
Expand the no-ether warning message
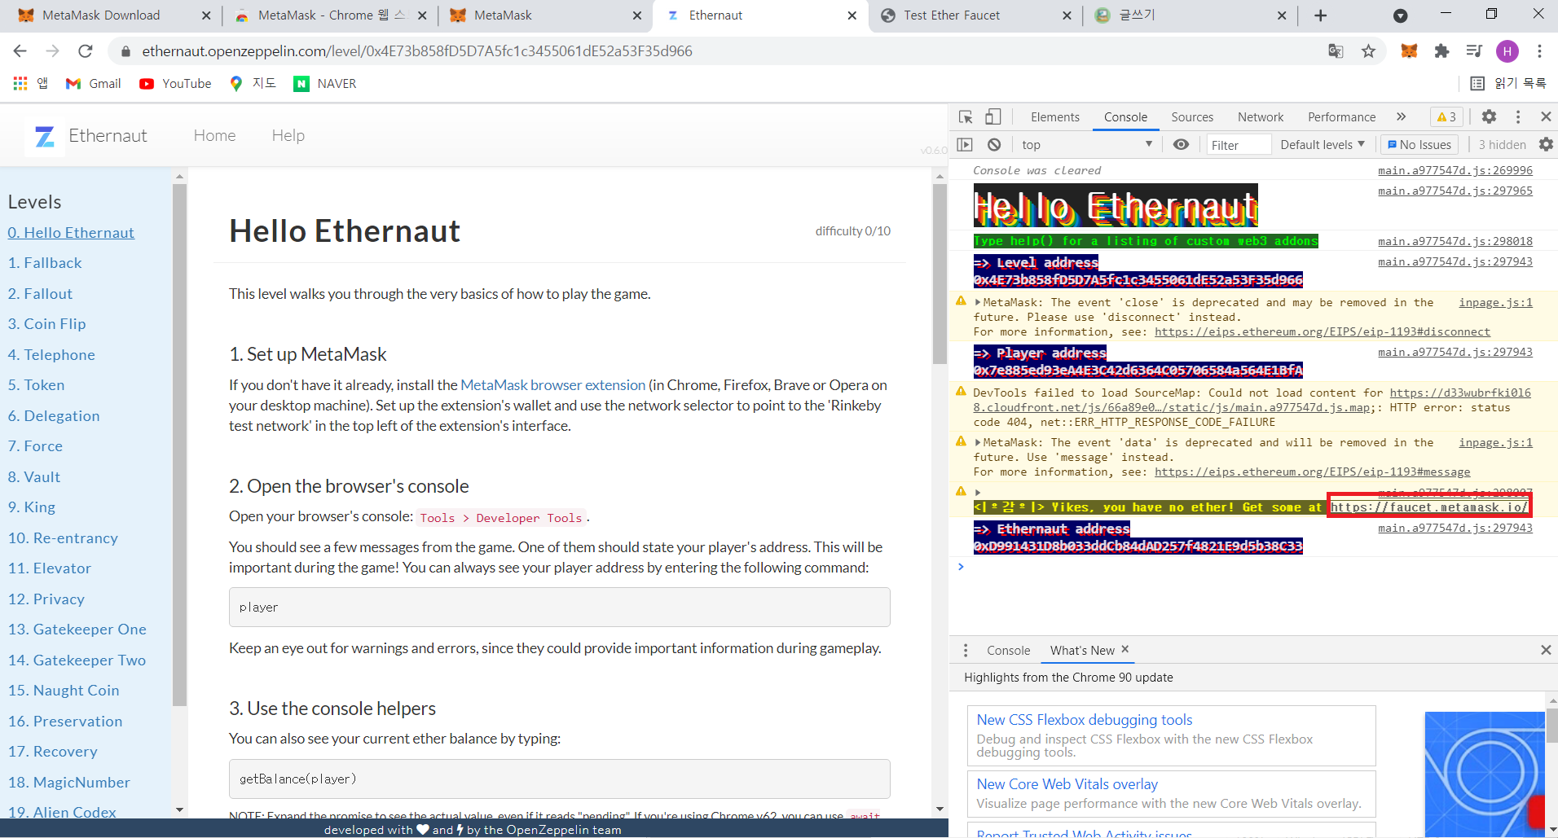click(x=978, y=492)
